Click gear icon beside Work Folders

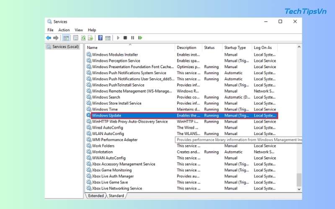(89, 145)
